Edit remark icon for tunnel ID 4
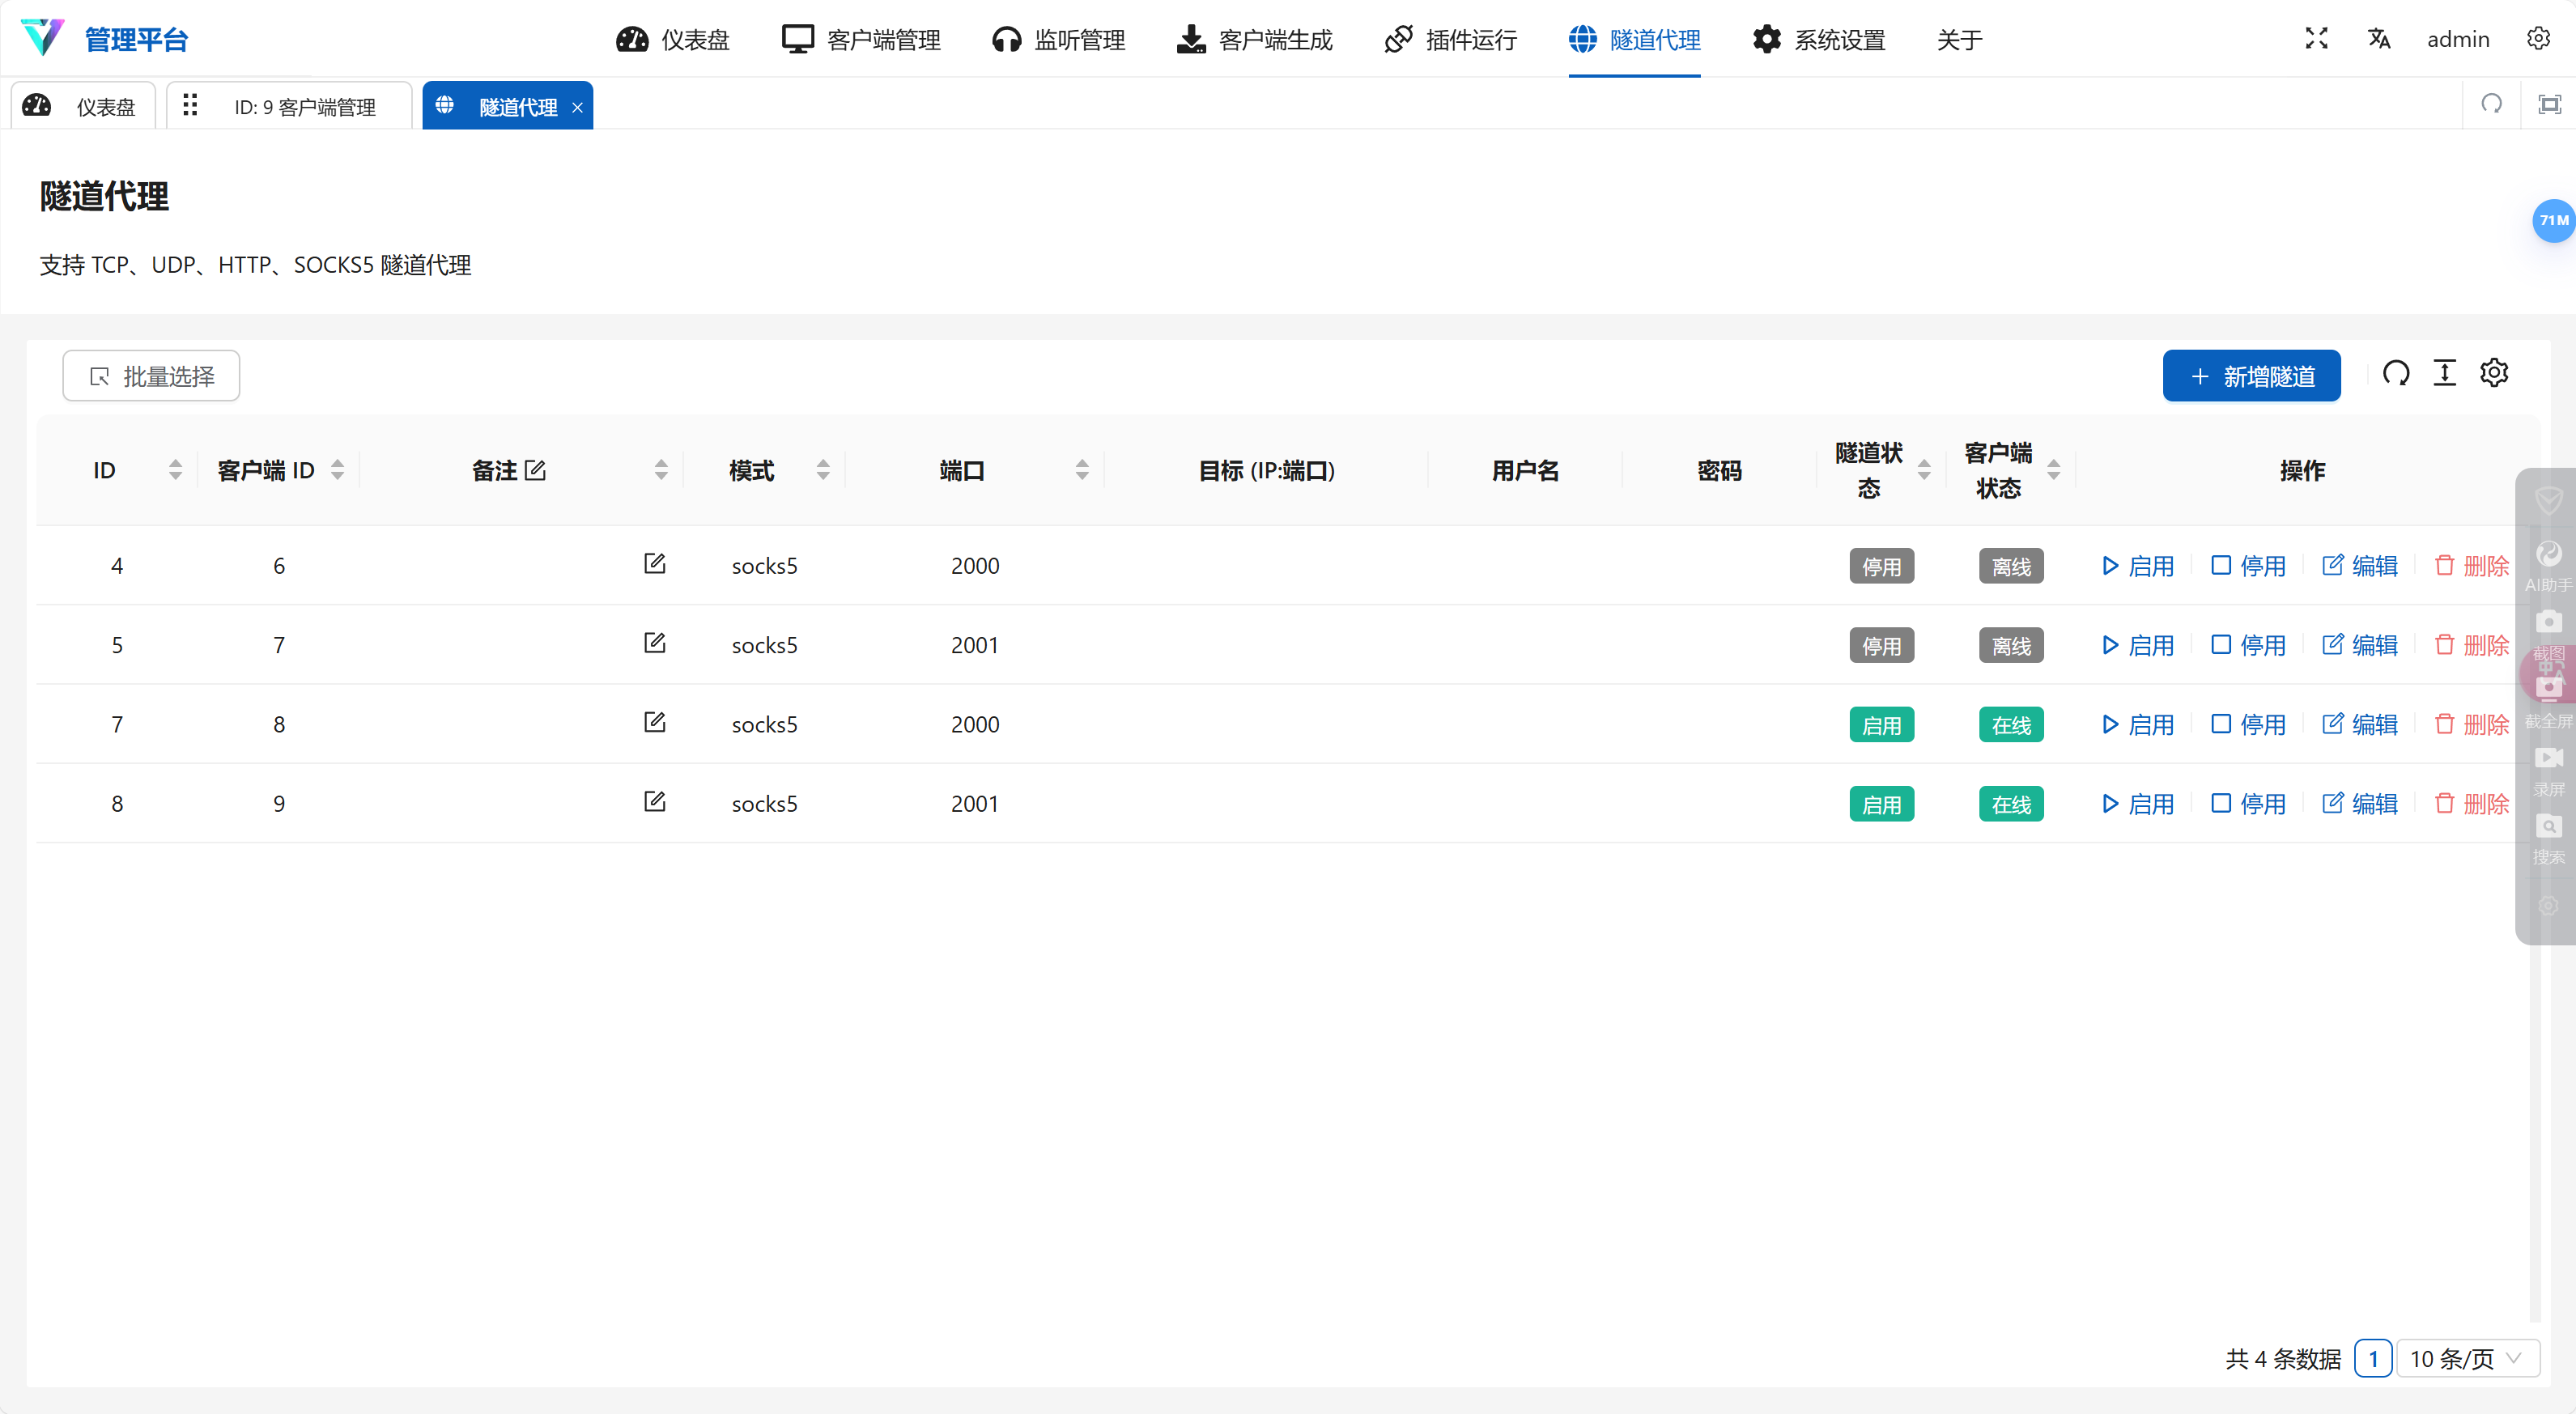This screenshot has height=1414, width=2576. click(x=654, y=564)
